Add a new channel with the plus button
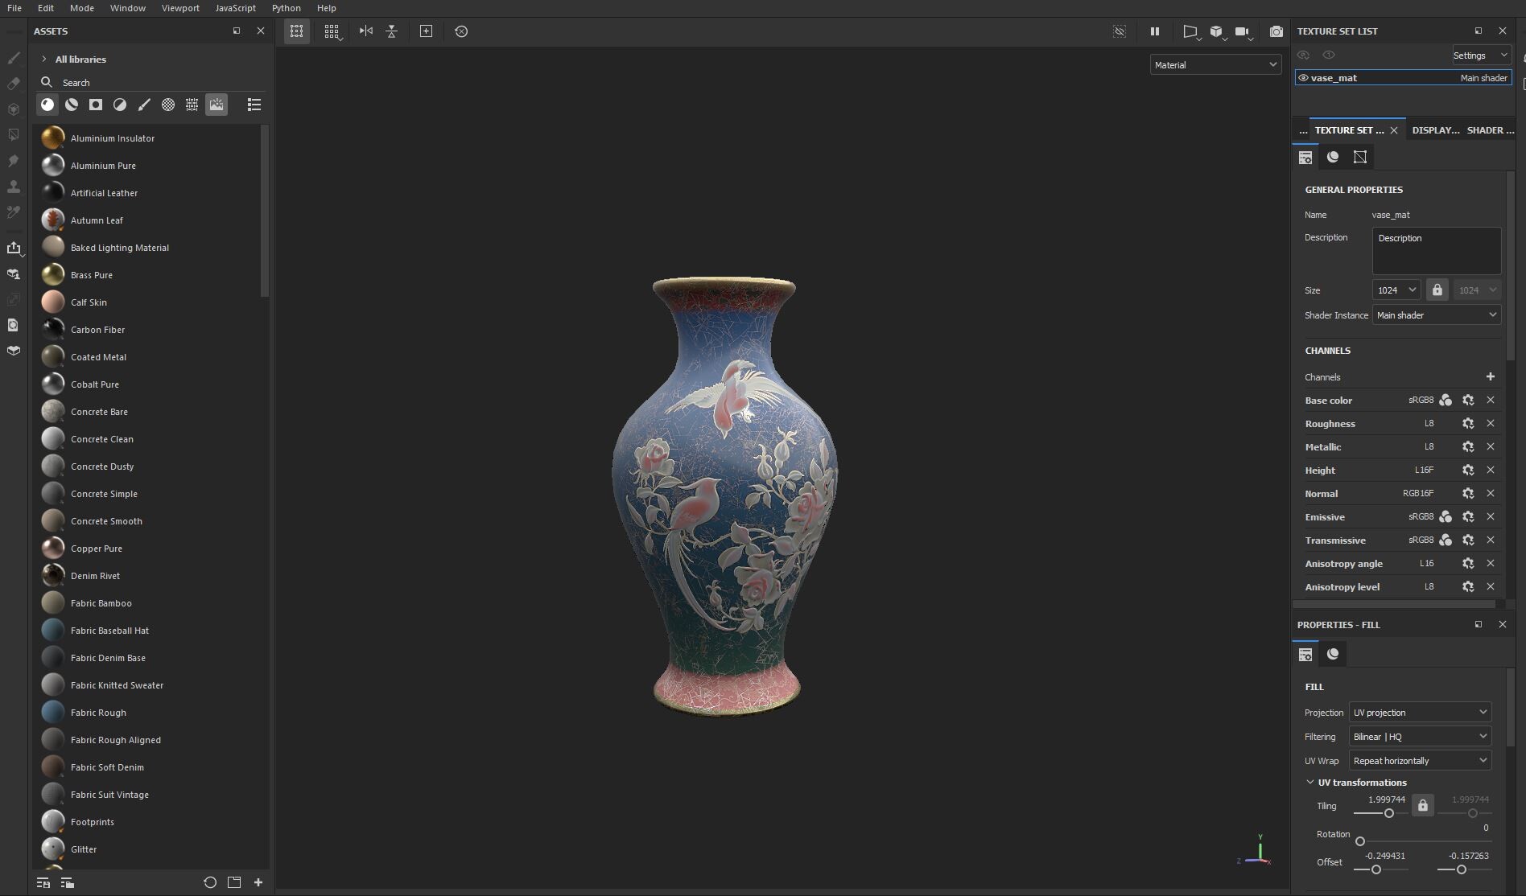Screen dimensions: 1526x896 click(1491, 376)
